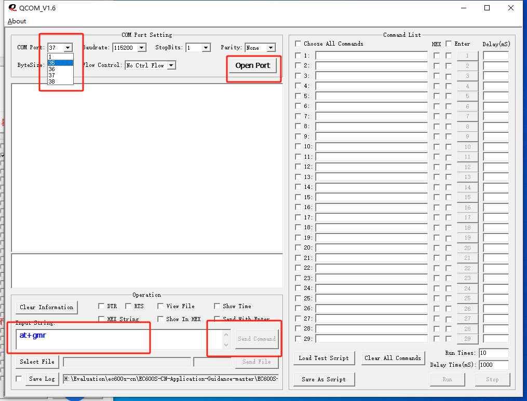Toggle the DTR checkbox

pos(101,306)
